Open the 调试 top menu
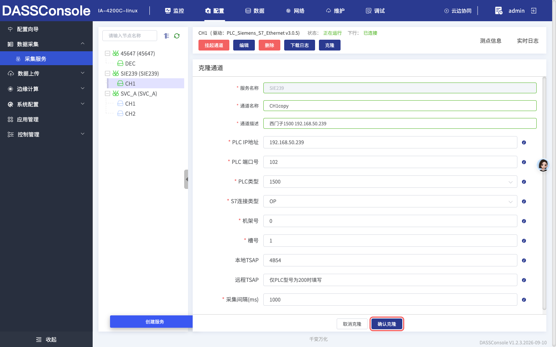Image resolution: width=556 pixels, height=347 pixels. point(375,11)
